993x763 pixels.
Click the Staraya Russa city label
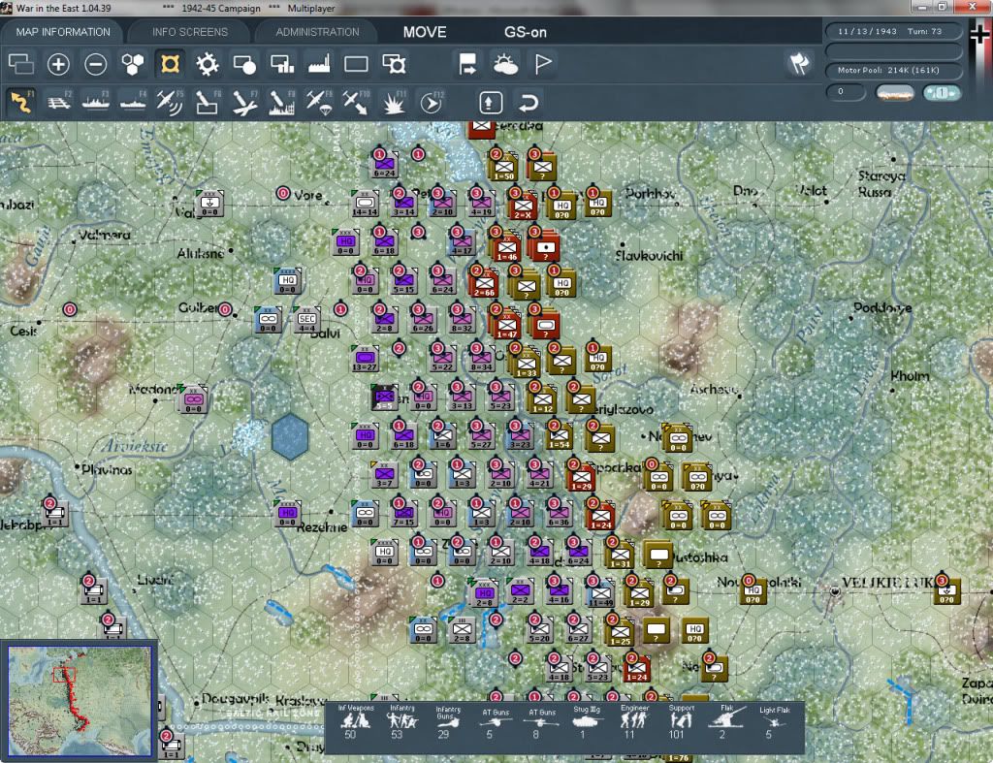(x=881, y=183)
